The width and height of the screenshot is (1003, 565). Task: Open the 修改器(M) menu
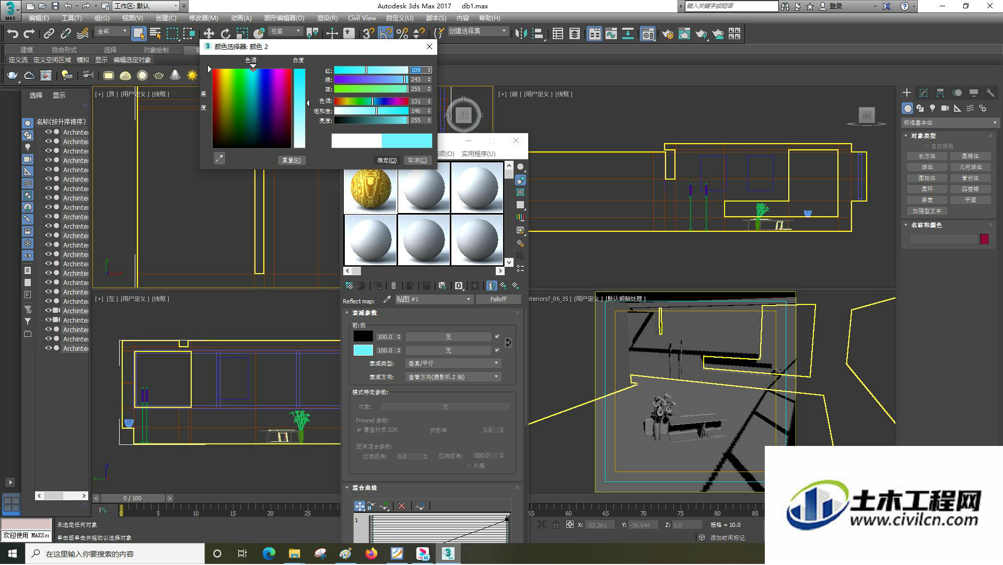tap(203, 18)
